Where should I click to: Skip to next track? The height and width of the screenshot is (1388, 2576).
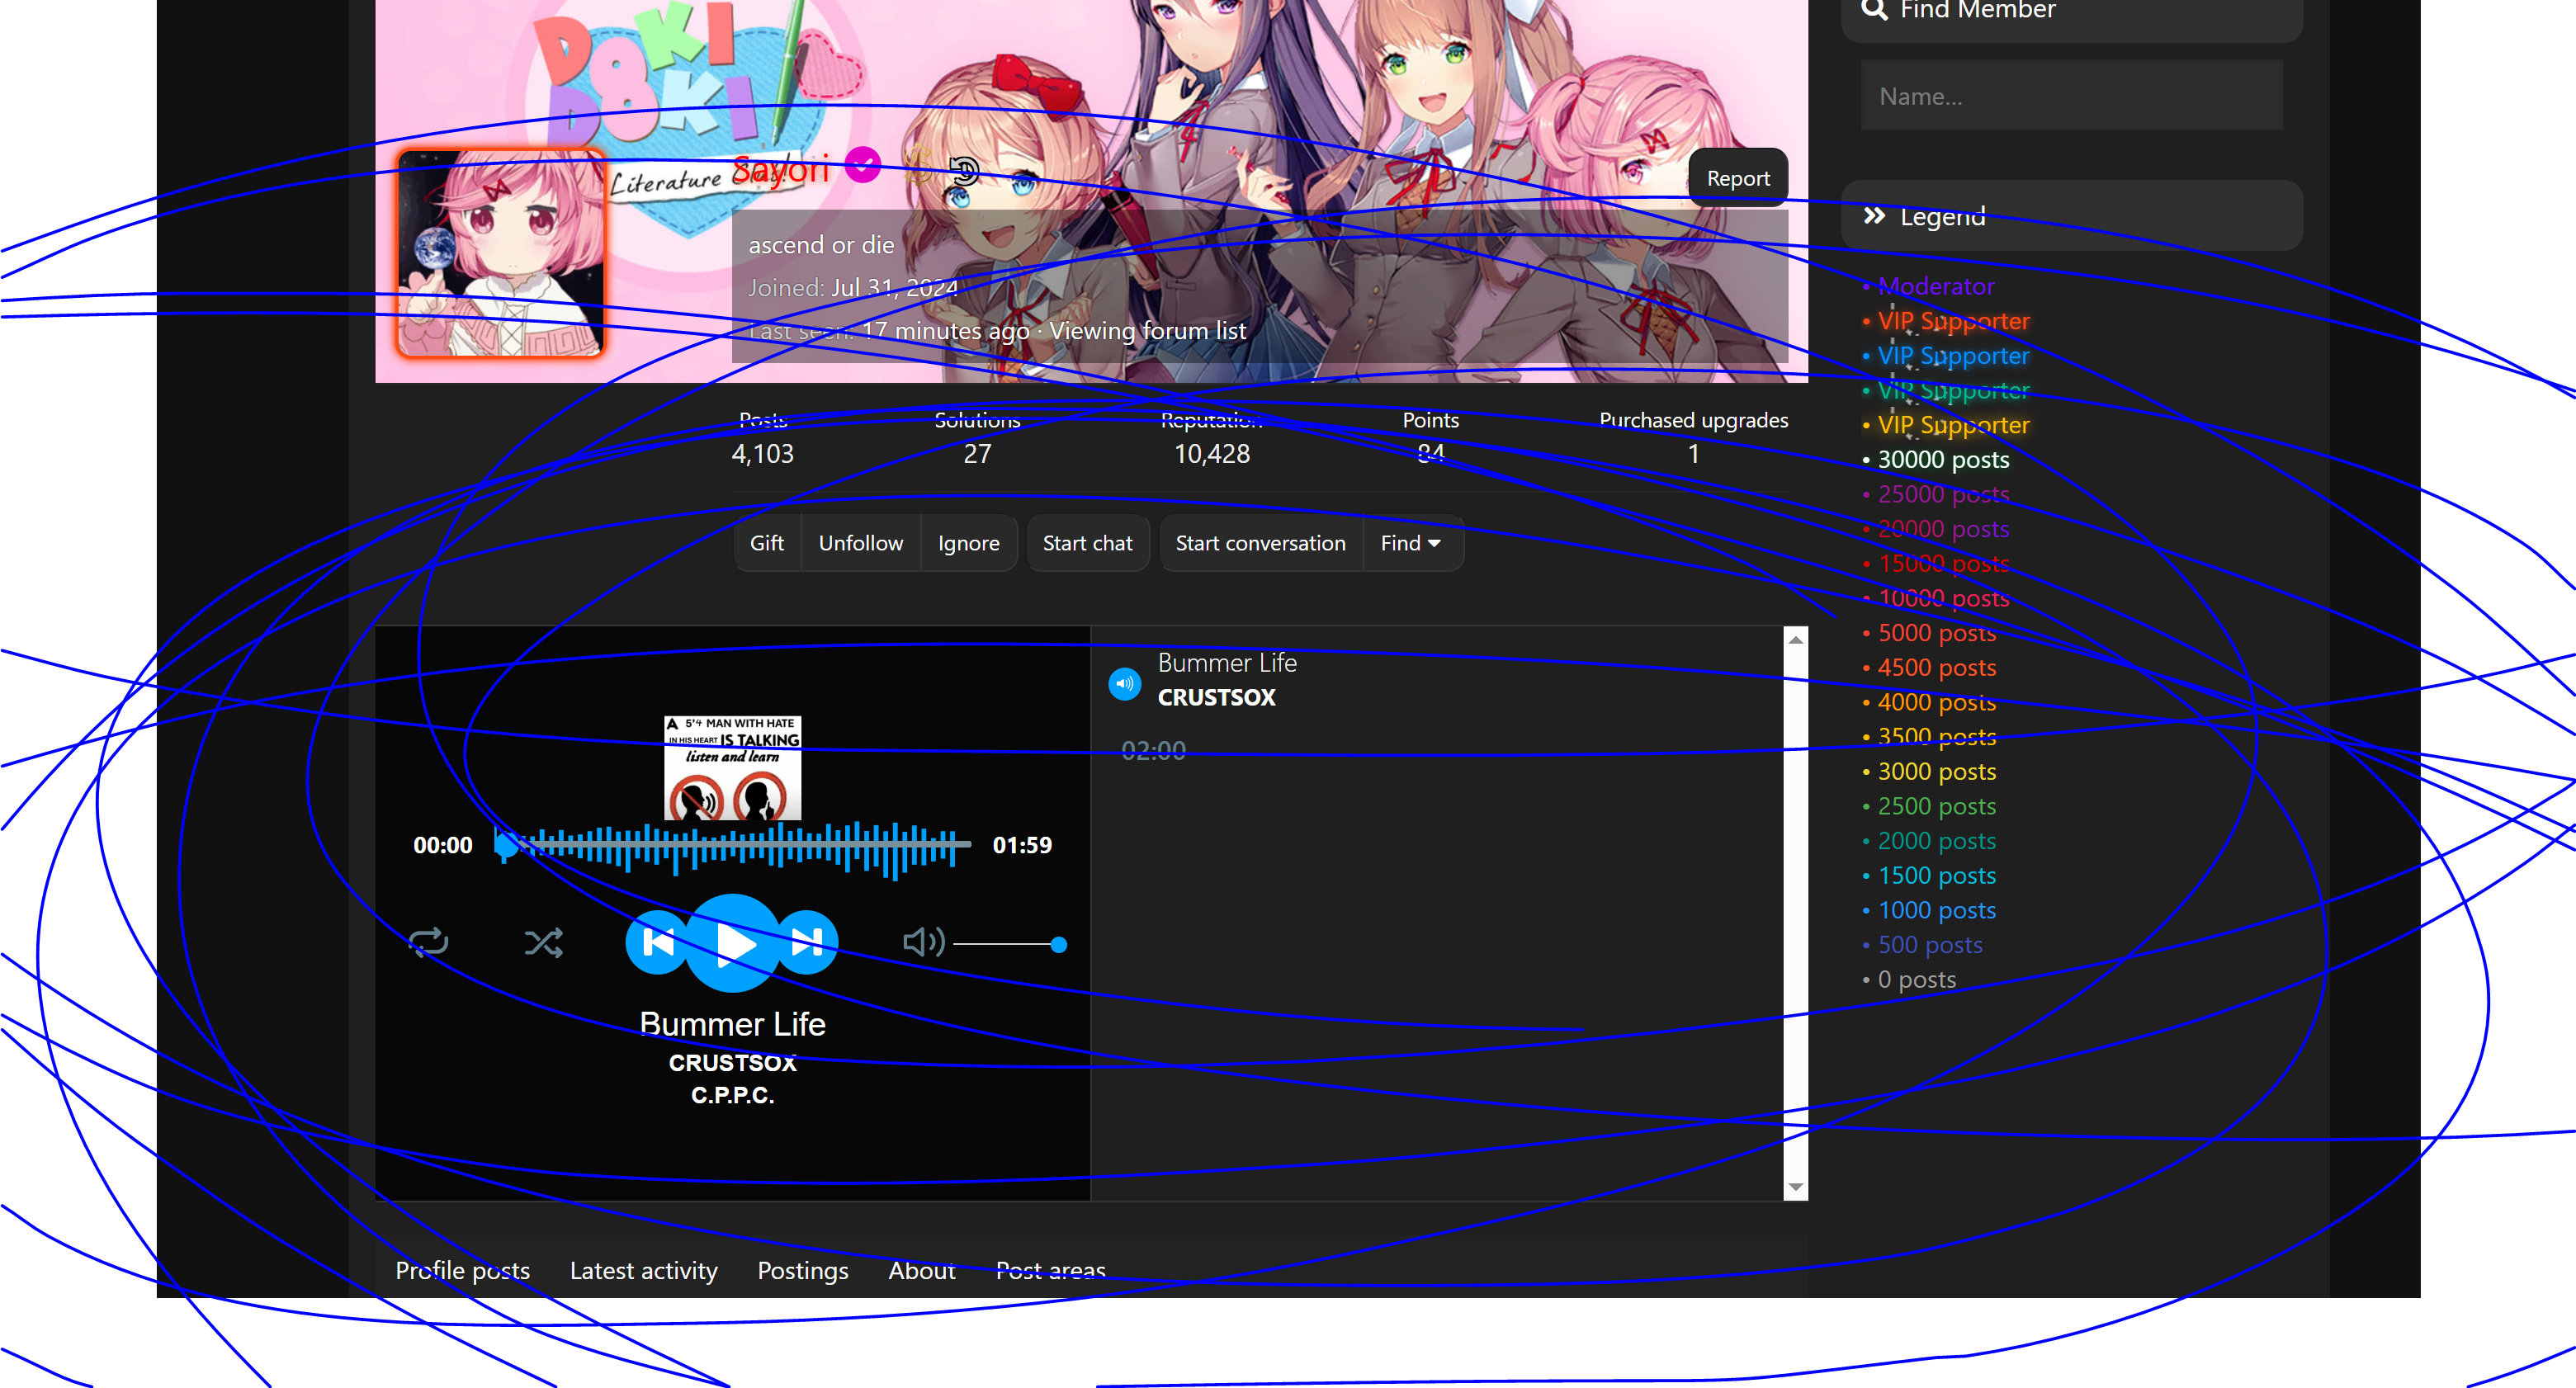807,942
